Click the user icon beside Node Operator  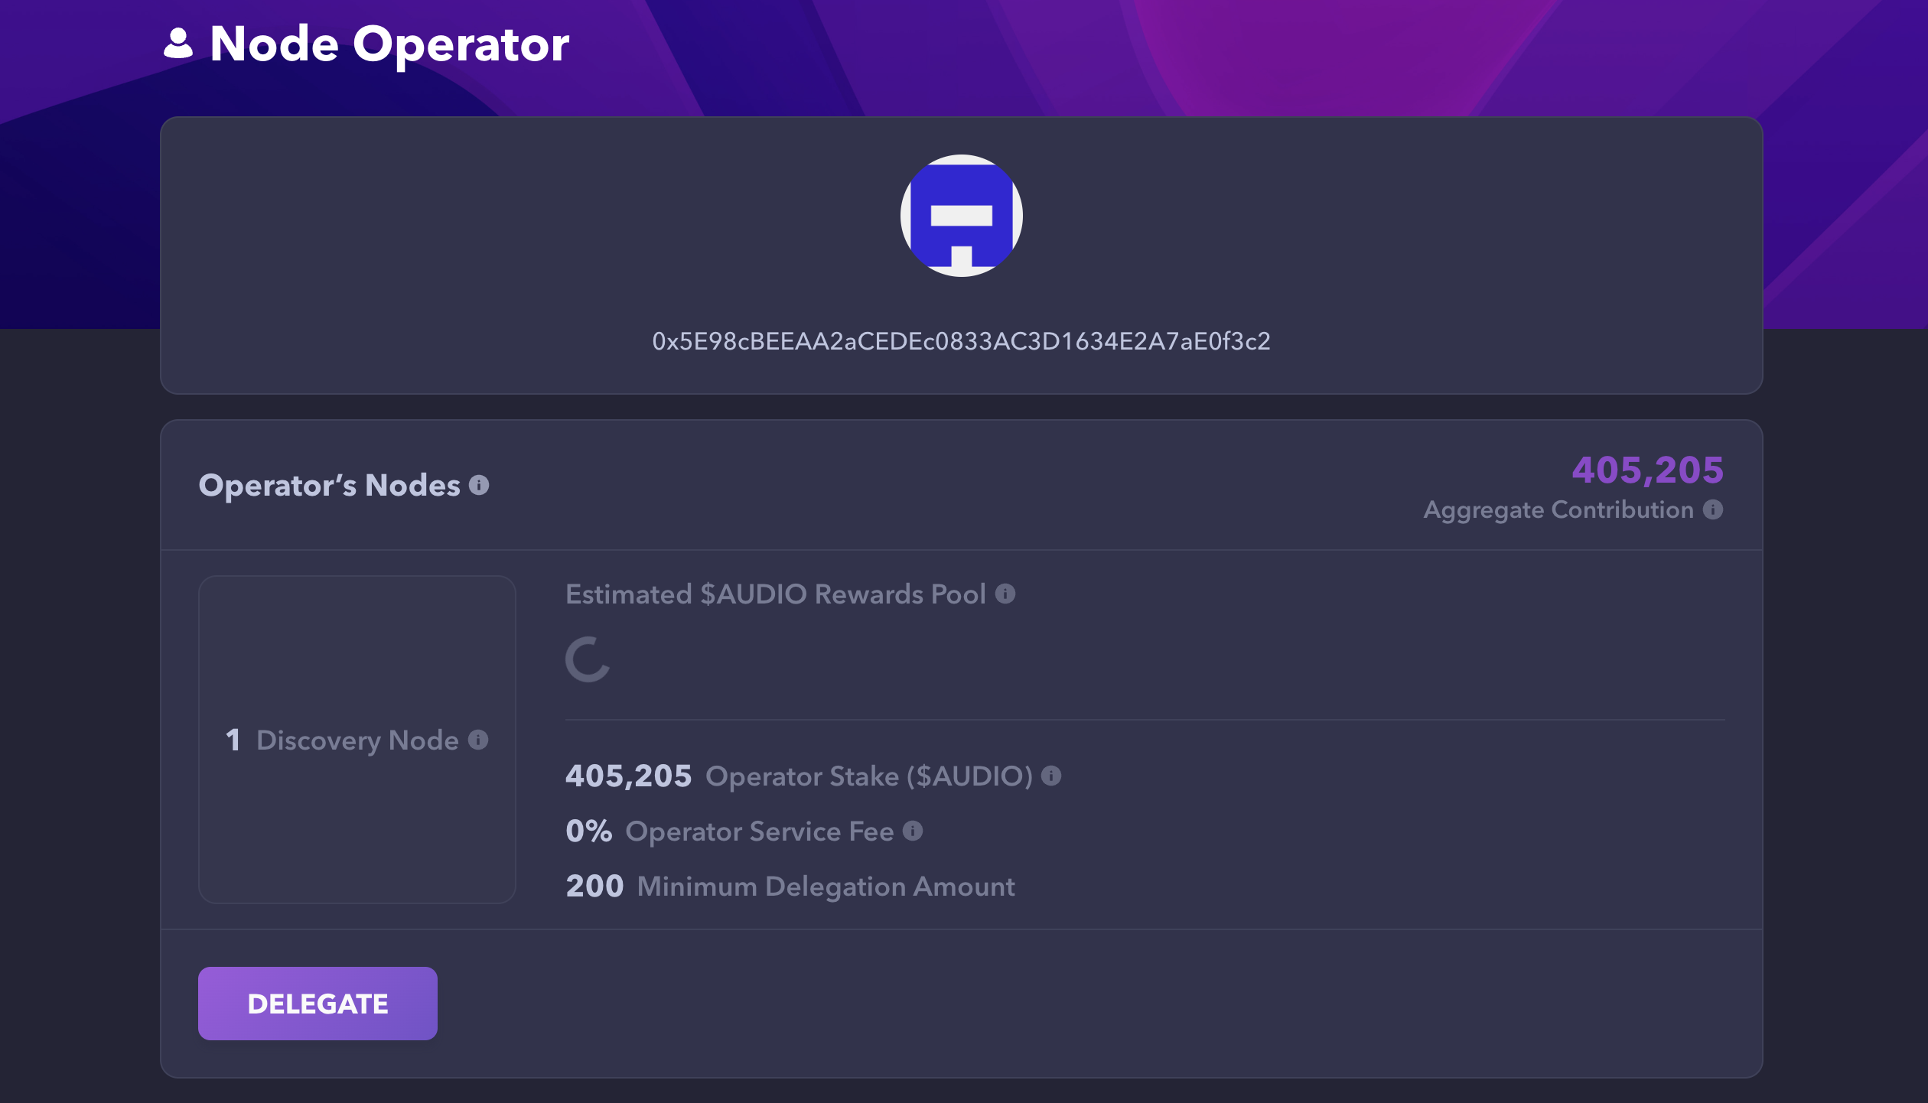coord(178,44)
